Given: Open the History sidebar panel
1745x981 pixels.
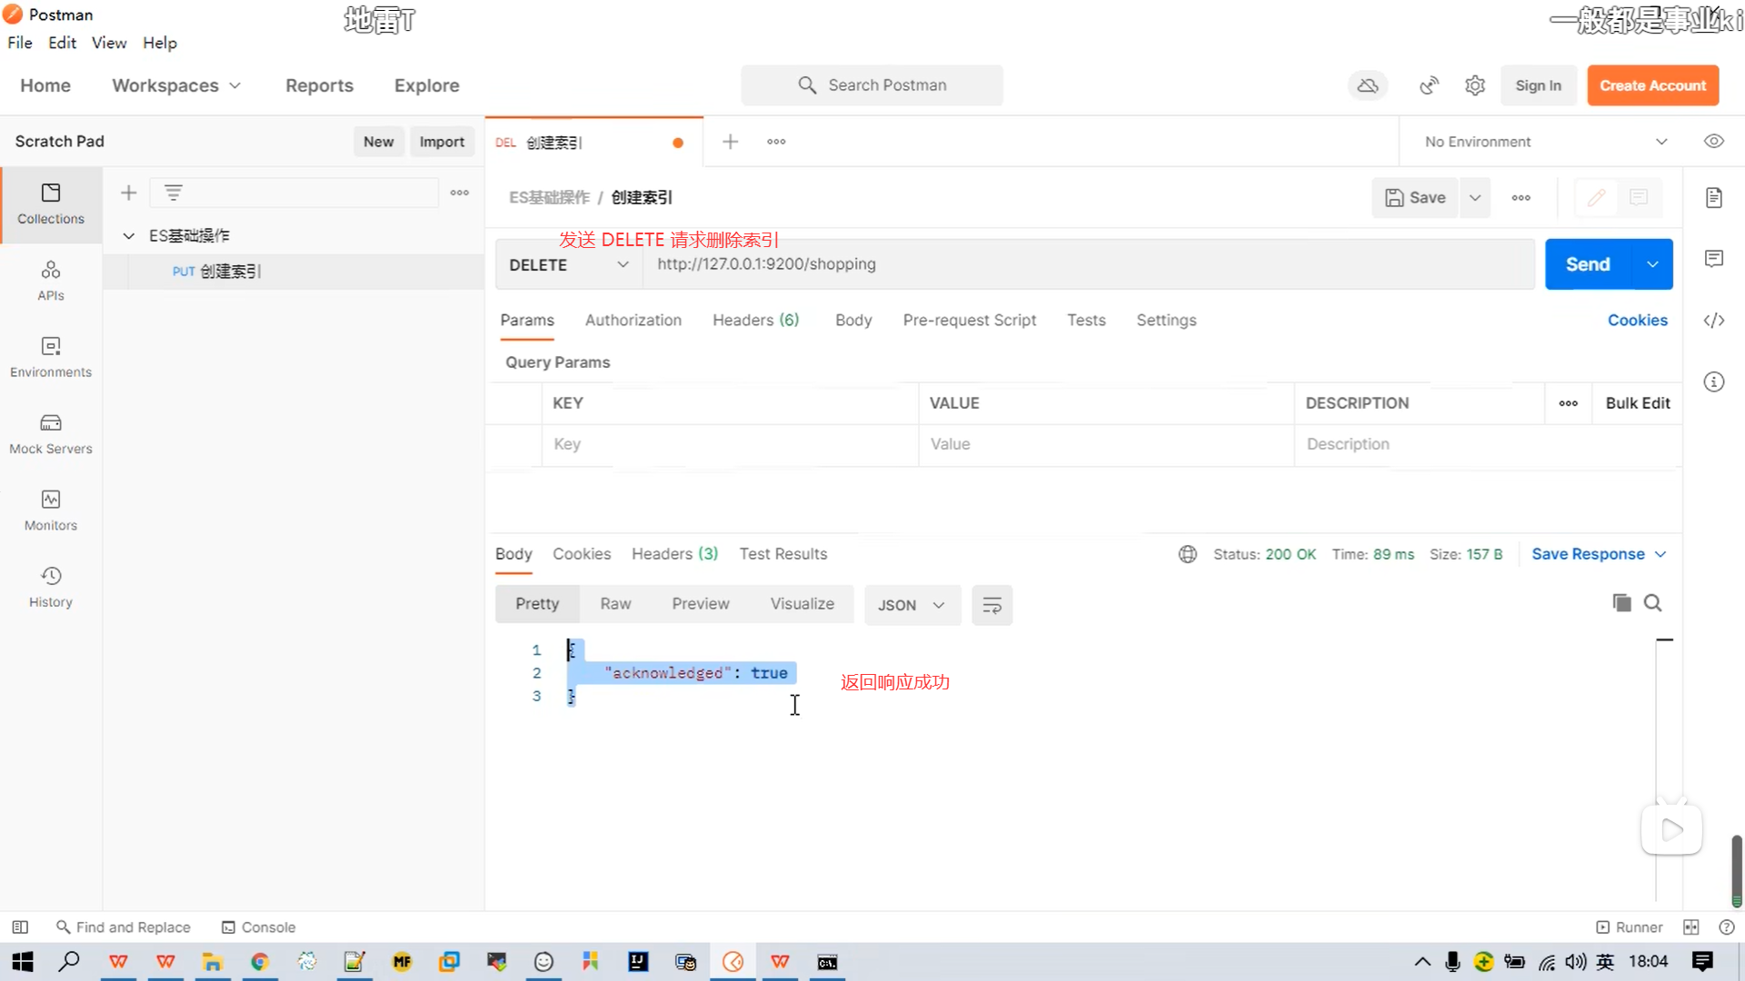Looking at the screenshot, I should [51, 587].
